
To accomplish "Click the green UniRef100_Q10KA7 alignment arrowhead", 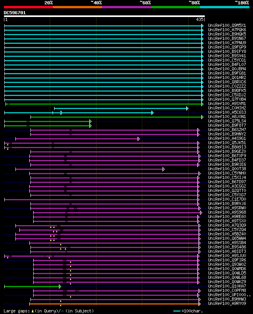I will pyautogui.click(x=60, y=287).
